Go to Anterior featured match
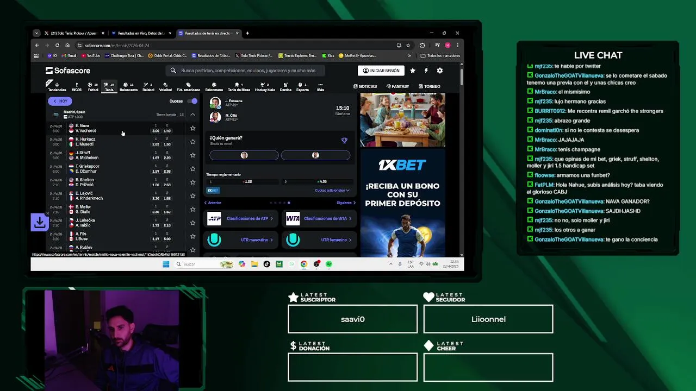This screenshot has height=391, width=696. pos(213,203)
